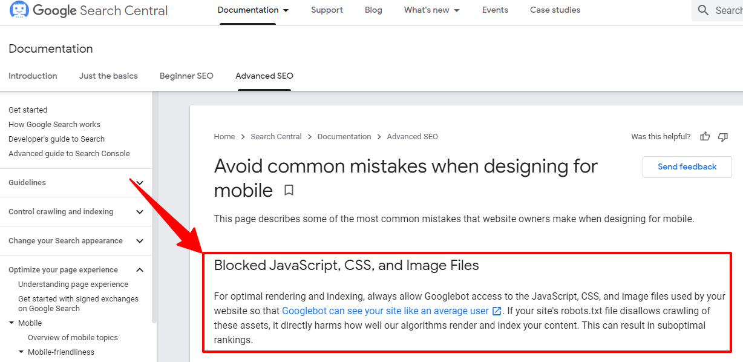Viewport: 743px width, 362px height.
Task: Open the Events menu item
Action: pos(495,10)
